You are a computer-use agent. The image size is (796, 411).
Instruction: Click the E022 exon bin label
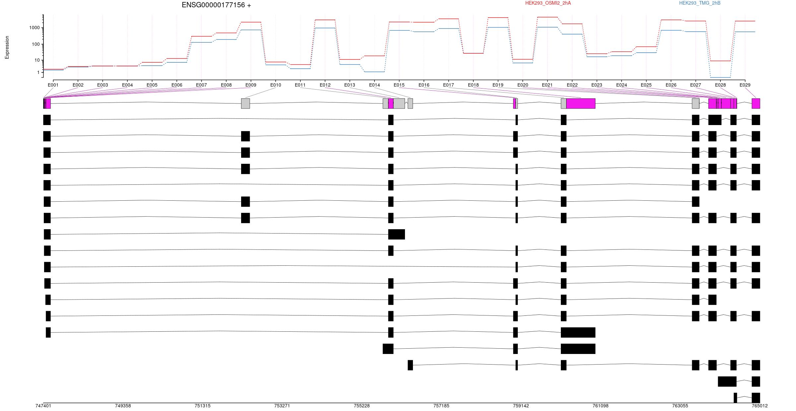coord(572,85)
